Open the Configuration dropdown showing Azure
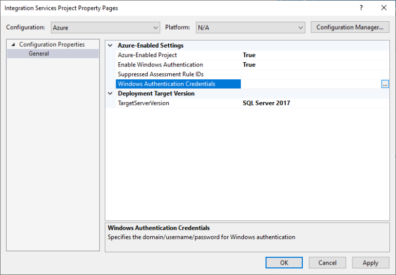The image size is (396, 275). coord(105,27)
